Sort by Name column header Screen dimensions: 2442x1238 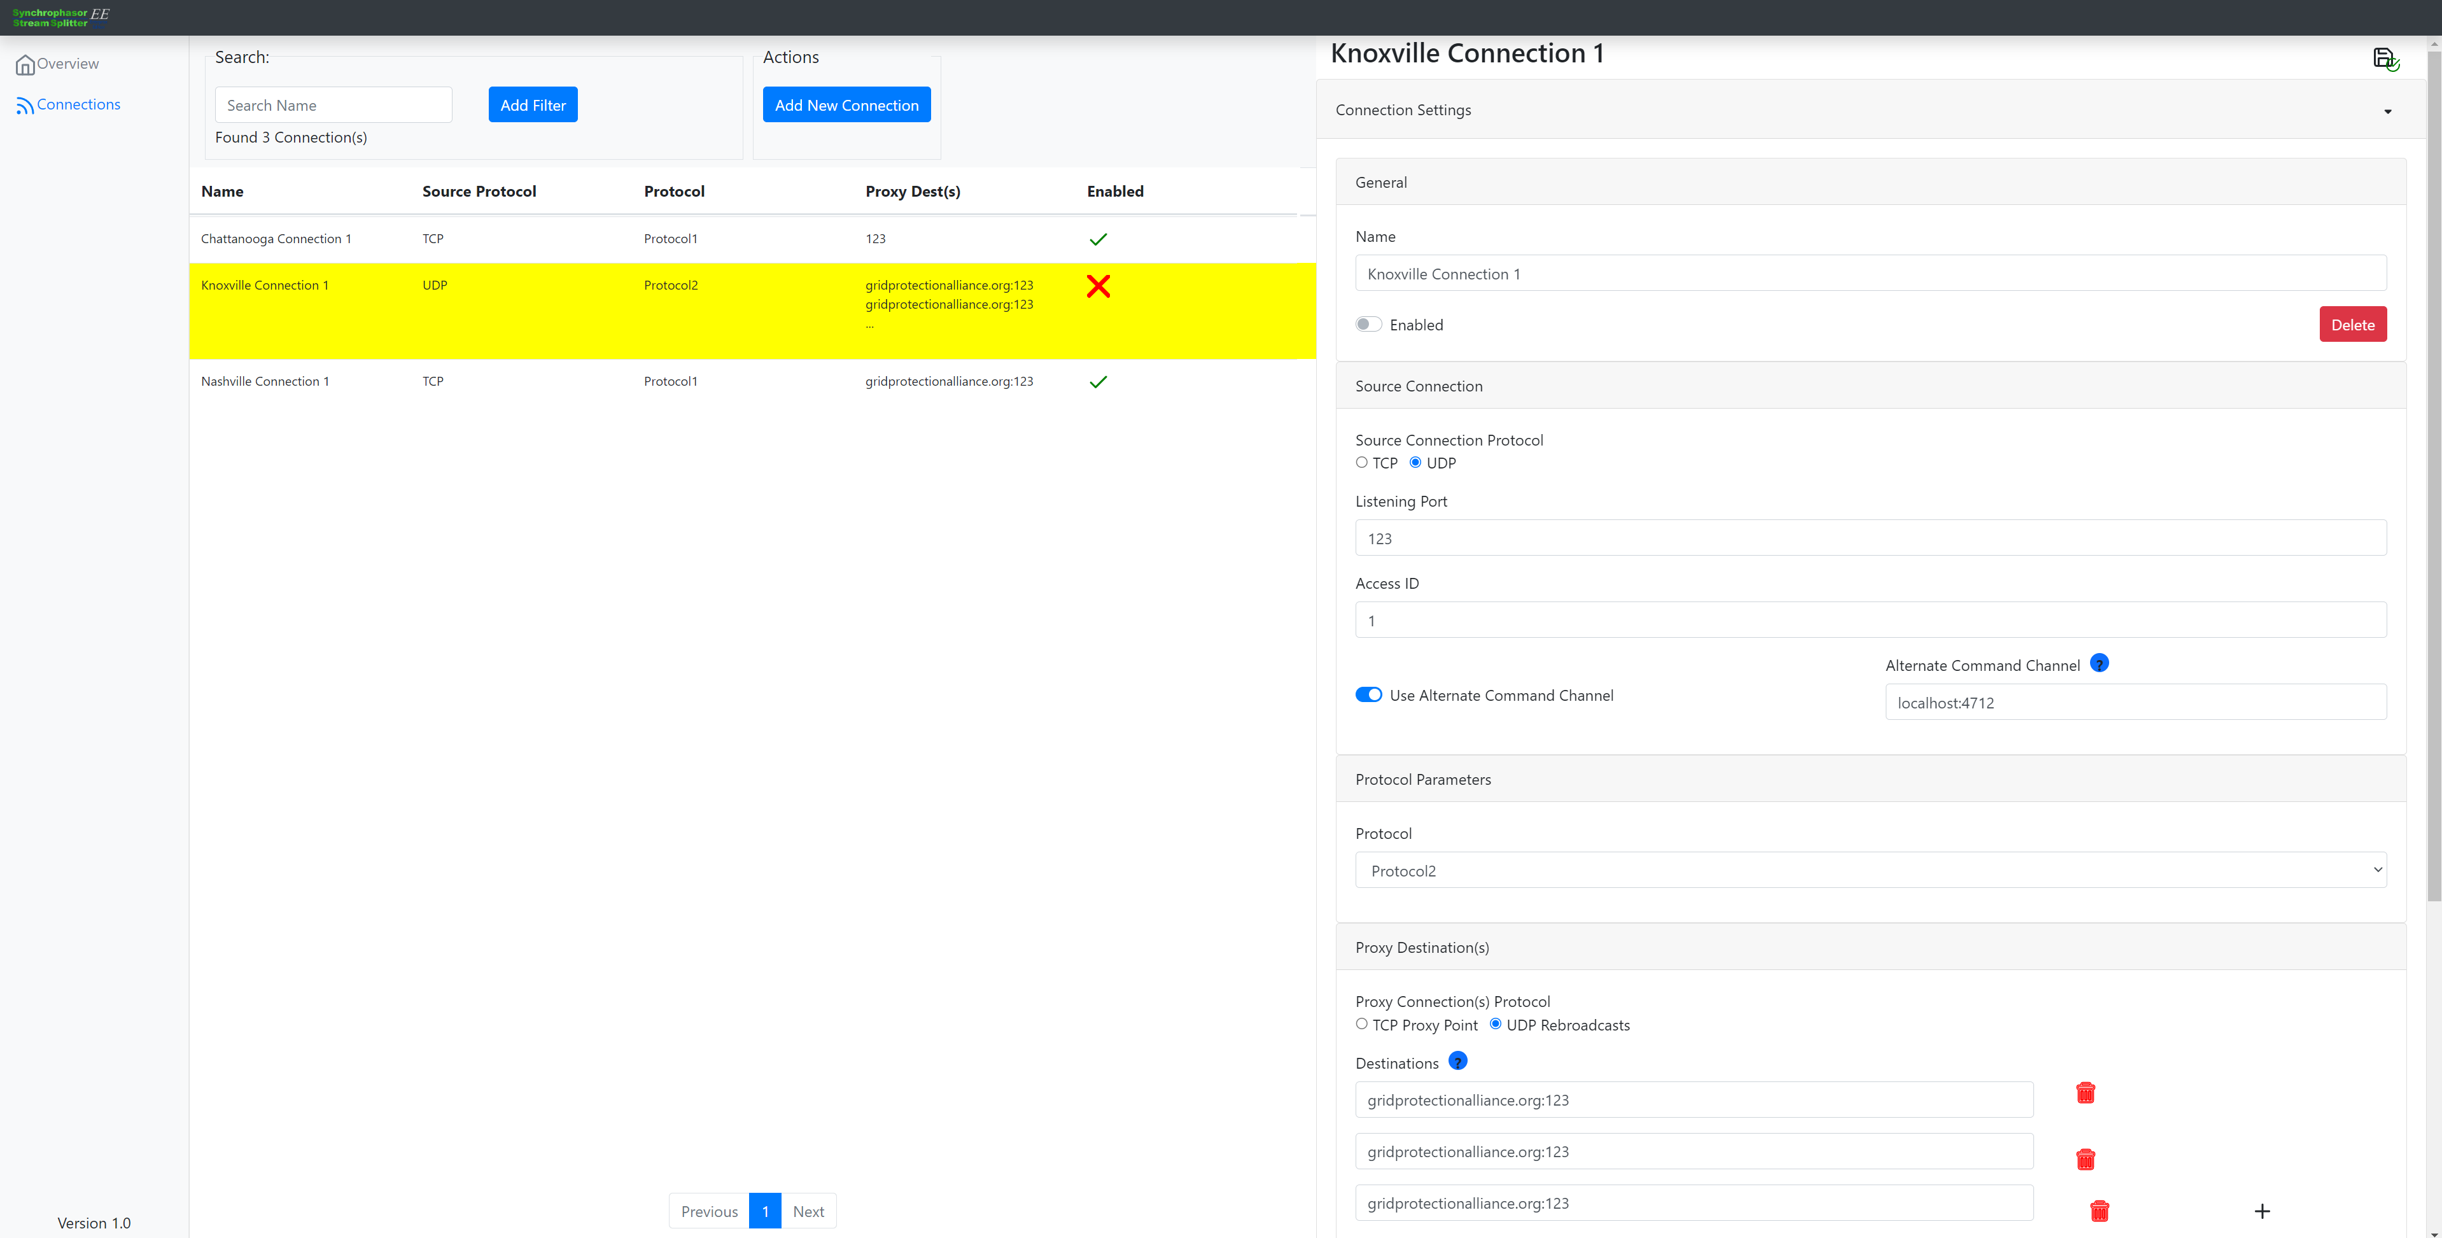222,192
